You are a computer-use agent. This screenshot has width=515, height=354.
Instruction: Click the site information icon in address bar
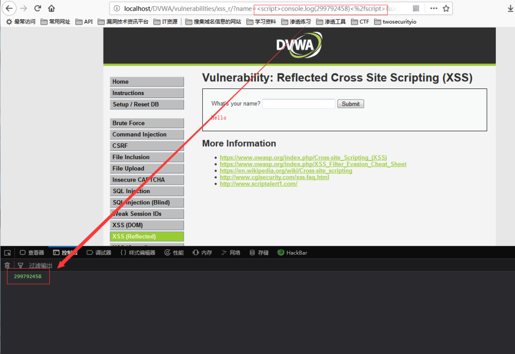point(117,9)
